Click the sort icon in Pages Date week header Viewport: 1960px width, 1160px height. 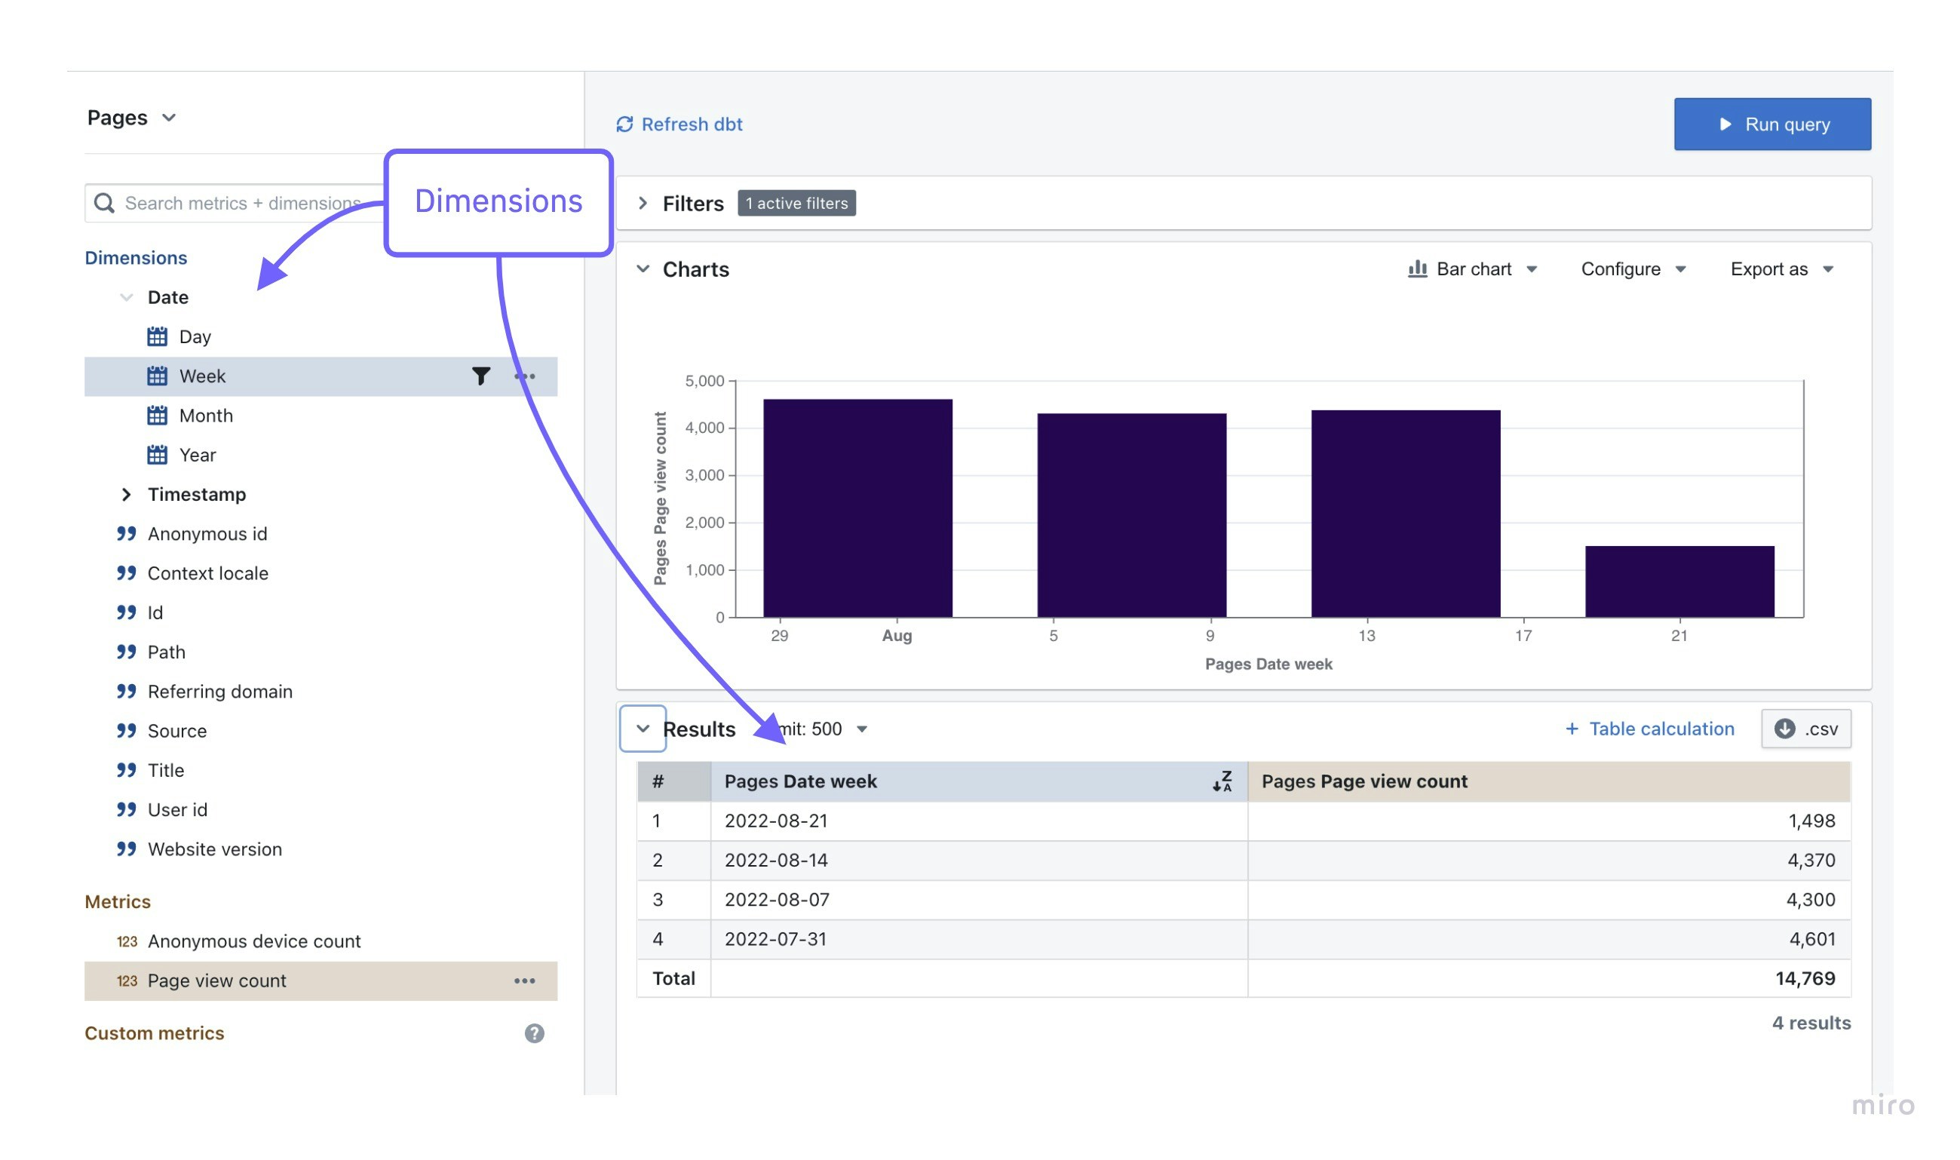(1222, 781)
